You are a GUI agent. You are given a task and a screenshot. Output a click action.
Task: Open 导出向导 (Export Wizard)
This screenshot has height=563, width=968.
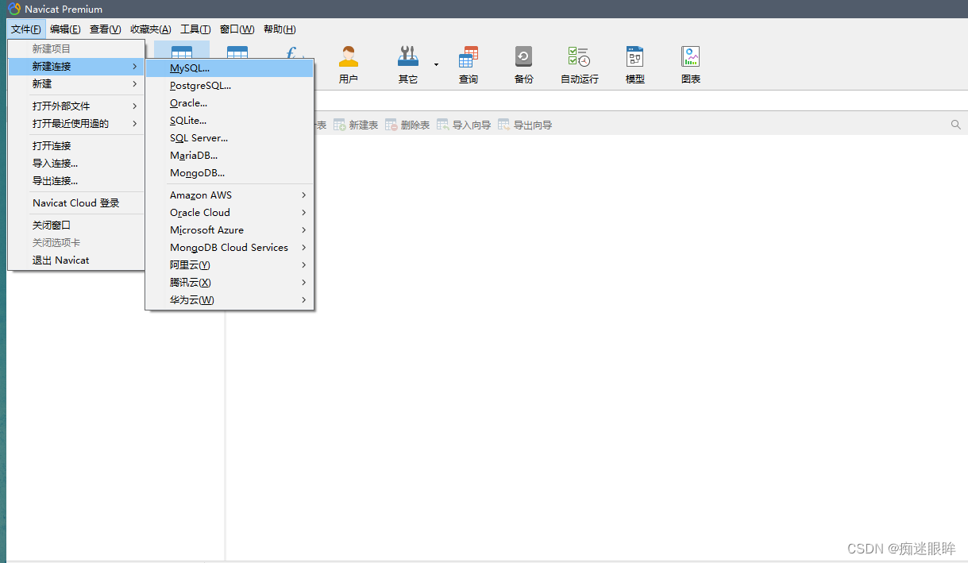click(x=525, y=125)
